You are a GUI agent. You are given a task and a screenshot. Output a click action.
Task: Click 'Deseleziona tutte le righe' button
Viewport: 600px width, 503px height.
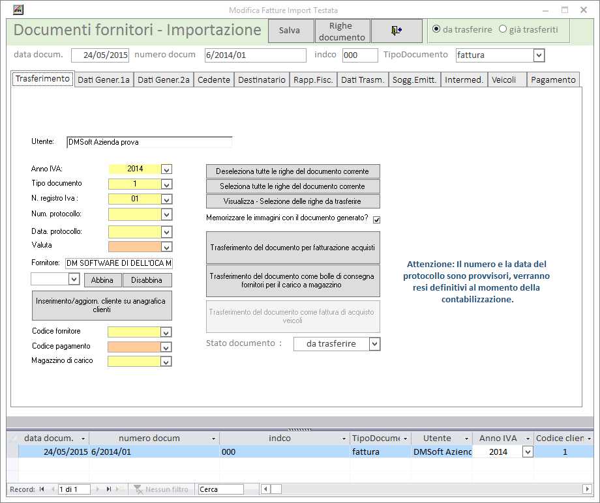pyautogui.click(x=293, y=171)
